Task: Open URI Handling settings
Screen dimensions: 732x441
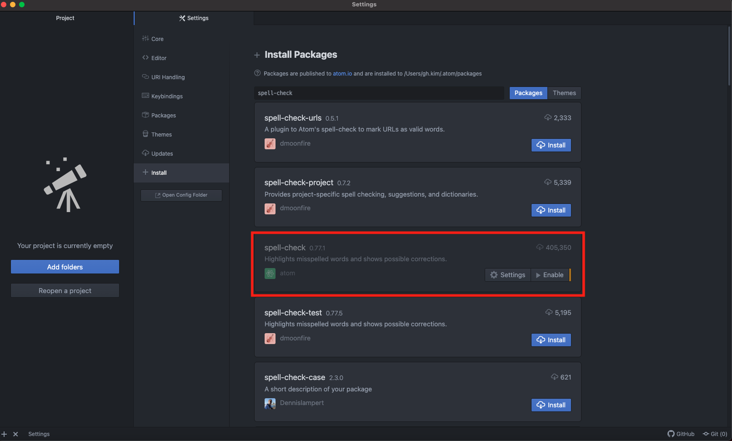Action: [x=181, y=77]
